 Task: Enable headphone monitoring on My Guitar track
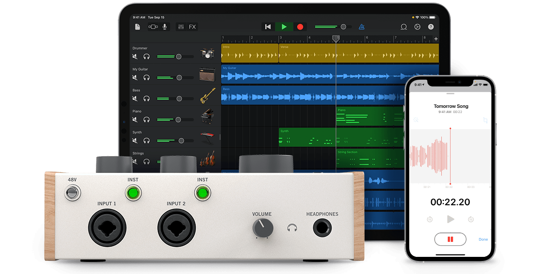coord(146,77)
